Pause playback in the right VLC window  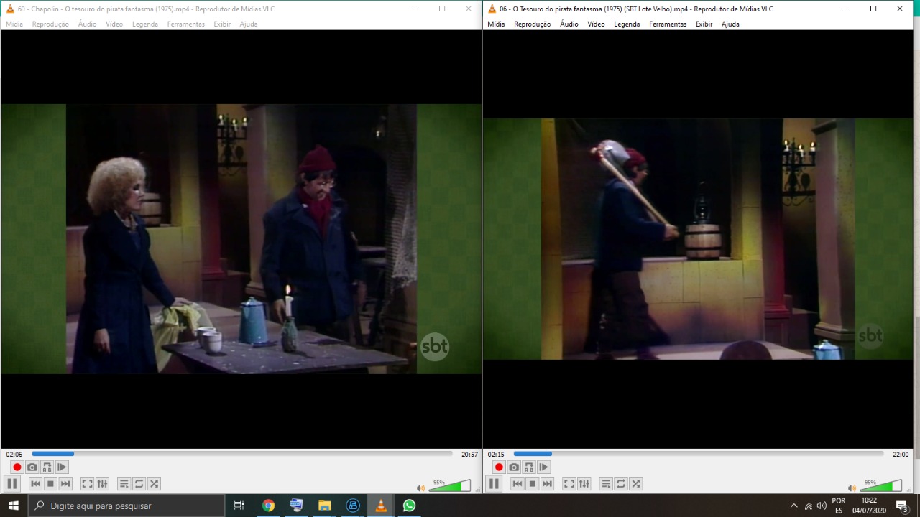494,484
